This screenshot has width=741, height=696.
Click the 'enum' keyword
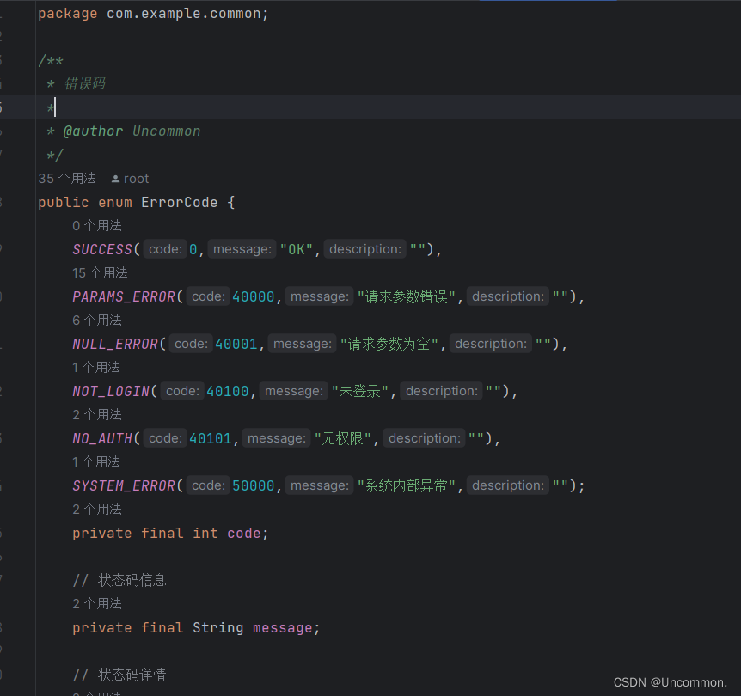click(x=115, y=202)
